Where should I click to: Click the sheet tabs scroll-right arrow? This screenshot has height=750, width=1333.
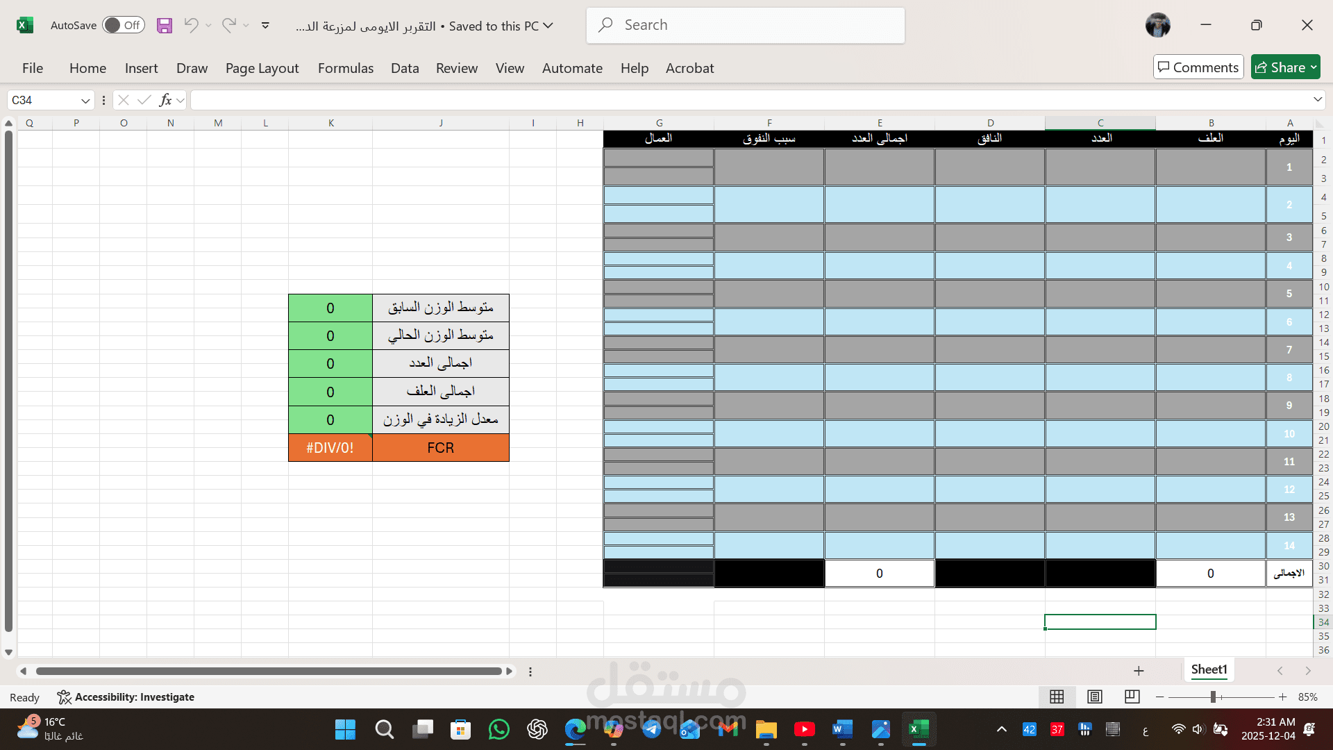1308,671
